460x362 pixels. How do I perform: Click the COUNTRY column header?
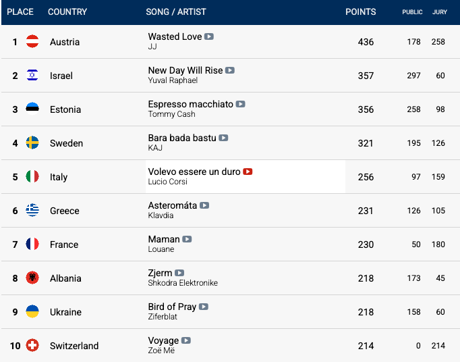tap(67, 12)
